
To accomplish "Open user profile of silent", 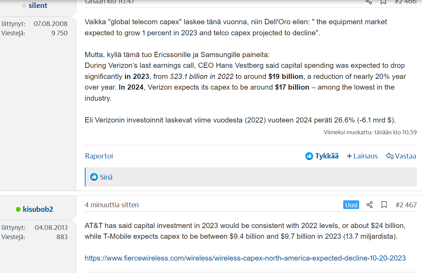I will coord(38,6).
